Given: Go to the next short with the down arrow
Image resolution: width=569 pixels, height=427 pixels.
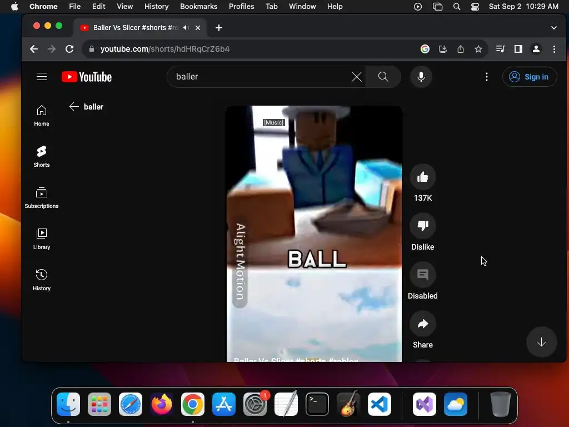Looking at the screenshot, I should pos(541,342).
